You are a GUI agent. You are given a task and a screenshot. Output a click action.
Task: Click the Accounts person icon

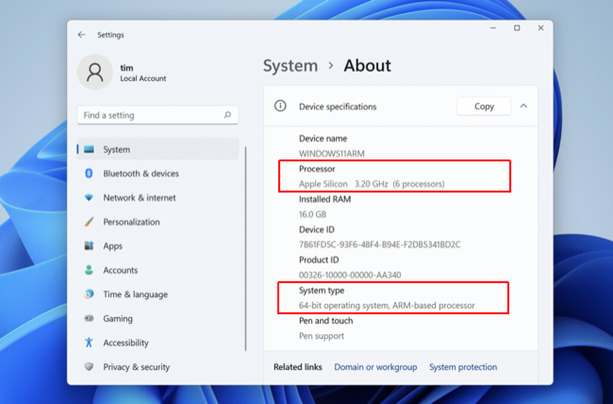[x=89, y=270]
